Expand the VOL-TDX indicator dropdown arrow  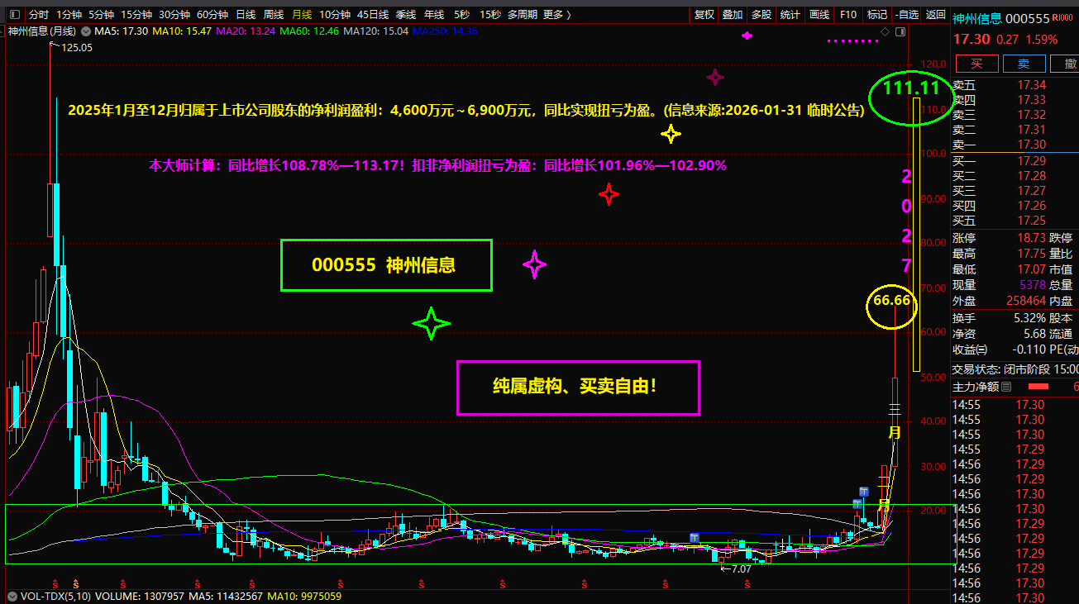12,596
